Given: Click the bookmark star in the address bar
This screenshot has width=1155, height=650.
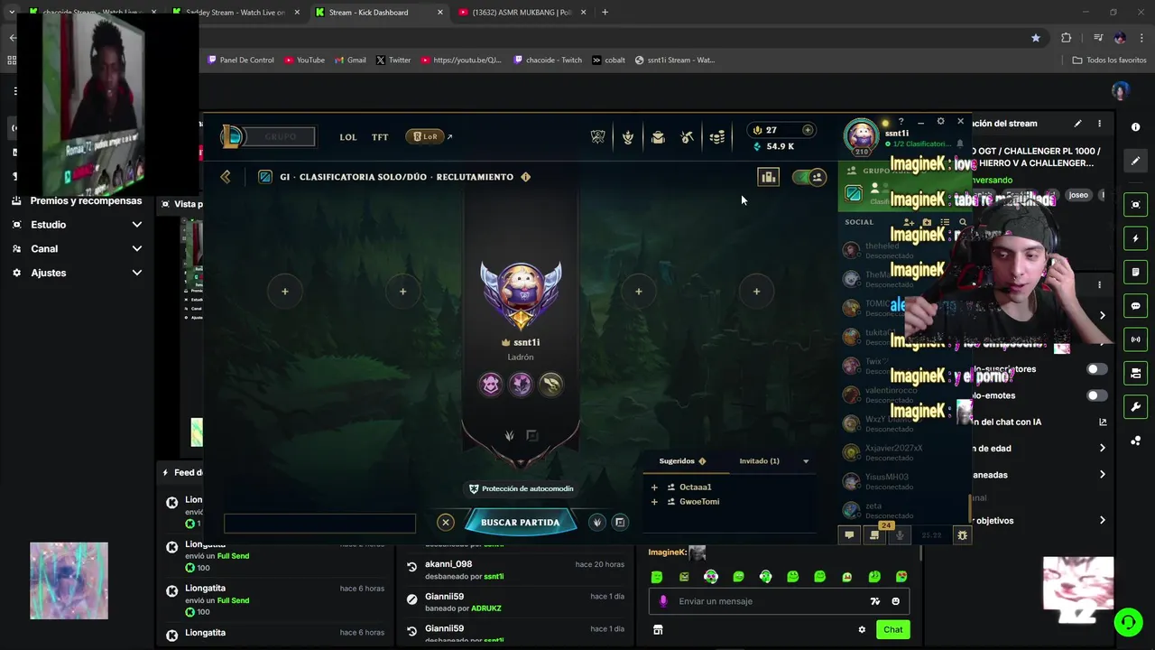Looking at the screenshot, I should pos(1036,38).
